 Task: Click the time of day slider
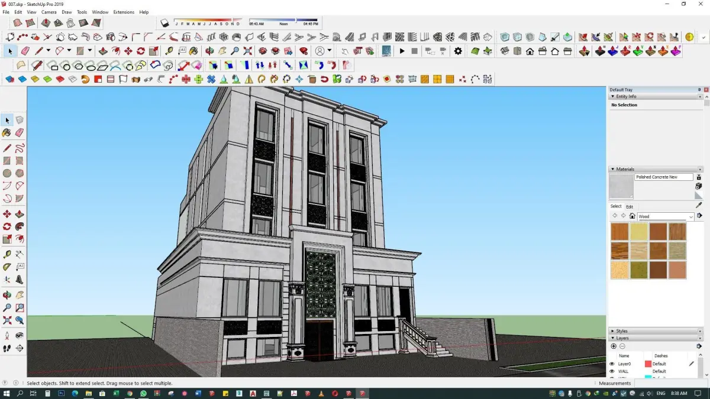[x=283, y=21]
